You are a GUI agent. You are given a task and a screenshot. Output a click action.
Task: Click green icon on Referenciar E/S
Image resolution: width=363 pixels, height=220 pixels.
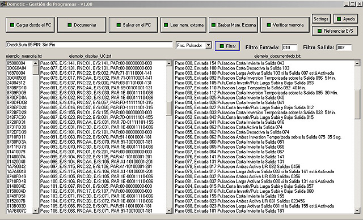[319, 31]
